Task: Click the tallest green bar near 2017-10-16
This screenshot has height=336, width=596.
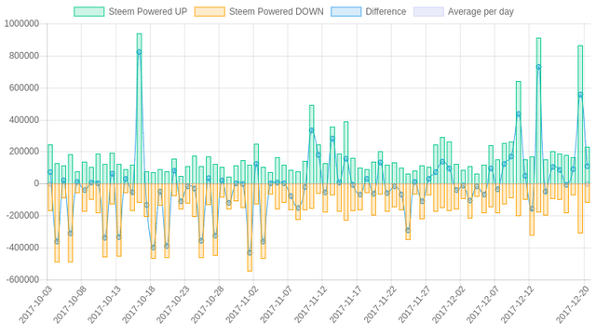Action: [139, 109]
